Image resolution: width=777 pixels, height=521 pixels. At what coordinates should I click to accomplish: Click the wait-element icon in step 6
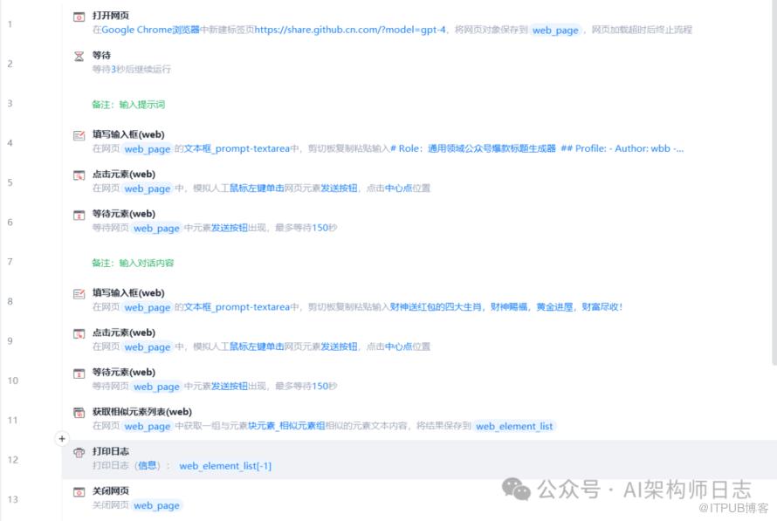click(x=79, y=215)
